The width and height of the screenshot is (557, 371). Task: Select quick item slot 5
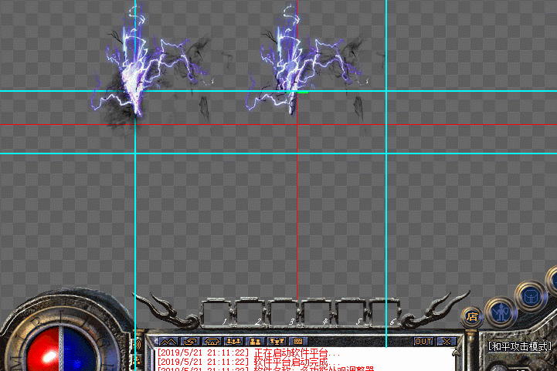click(x=352, y=313)
